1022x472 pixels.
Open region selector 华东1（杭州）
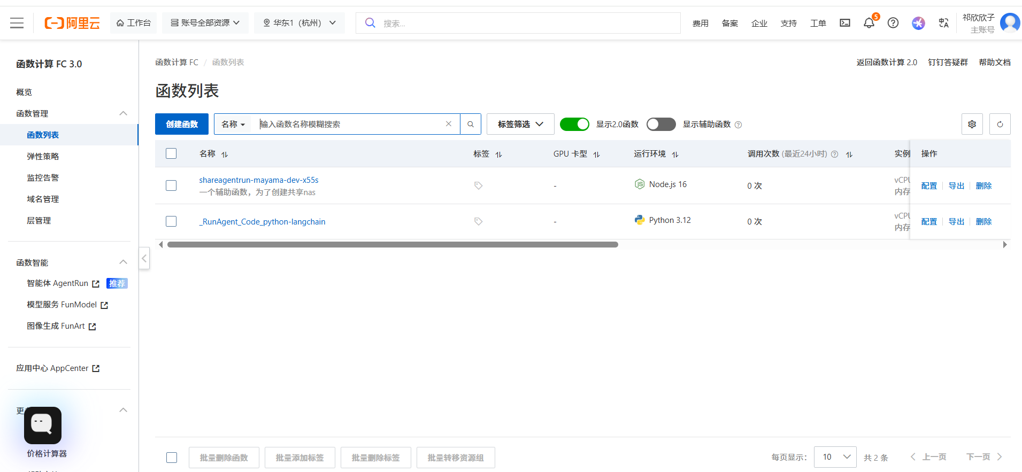[299, 23]
